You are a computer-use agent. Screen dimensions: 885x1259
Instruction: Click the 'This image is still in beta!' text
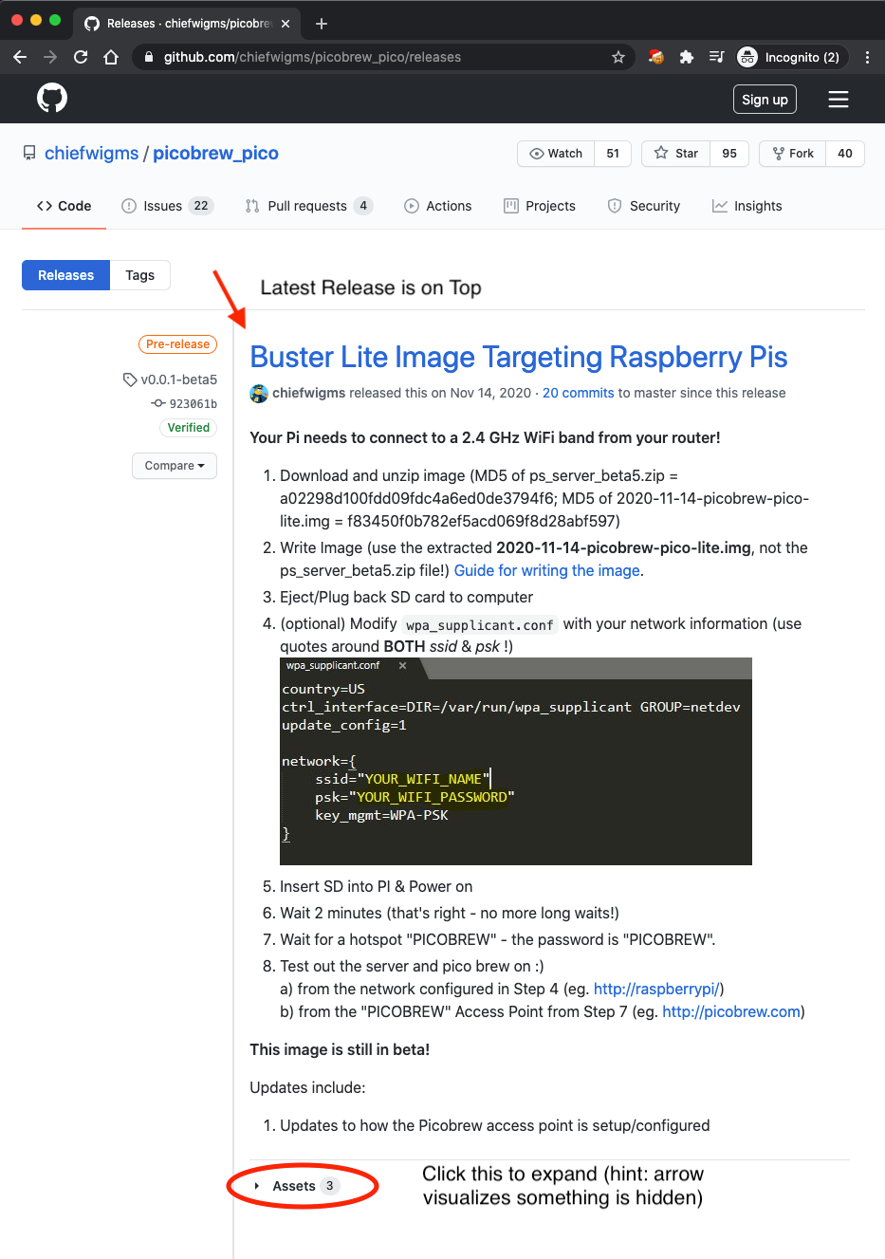pos(340,1049)
